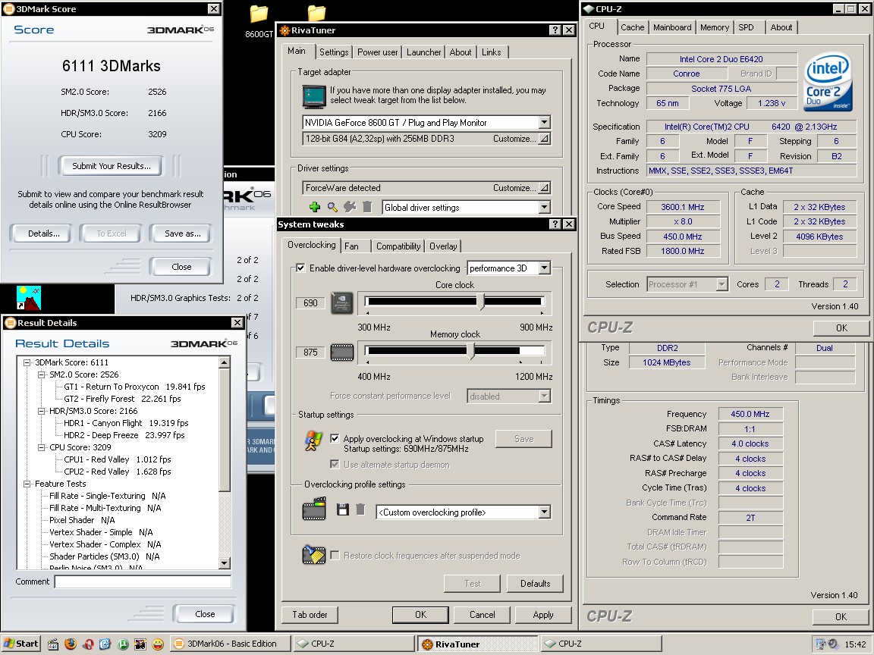Click the core clock 690 value field

[310, 303]
